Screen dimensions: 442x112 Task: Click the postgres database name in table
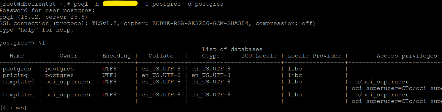point(17,69)
